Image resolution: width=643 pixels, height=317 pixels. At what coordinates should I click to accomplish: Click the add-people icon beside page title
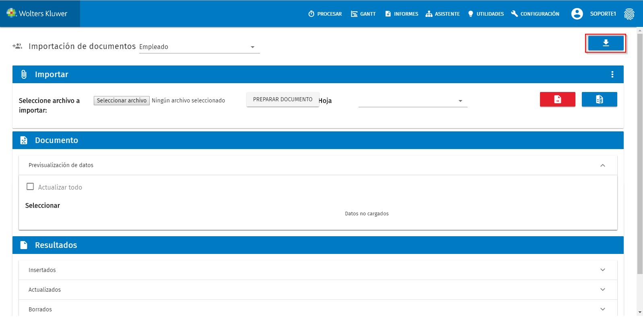tap(17, 46)
